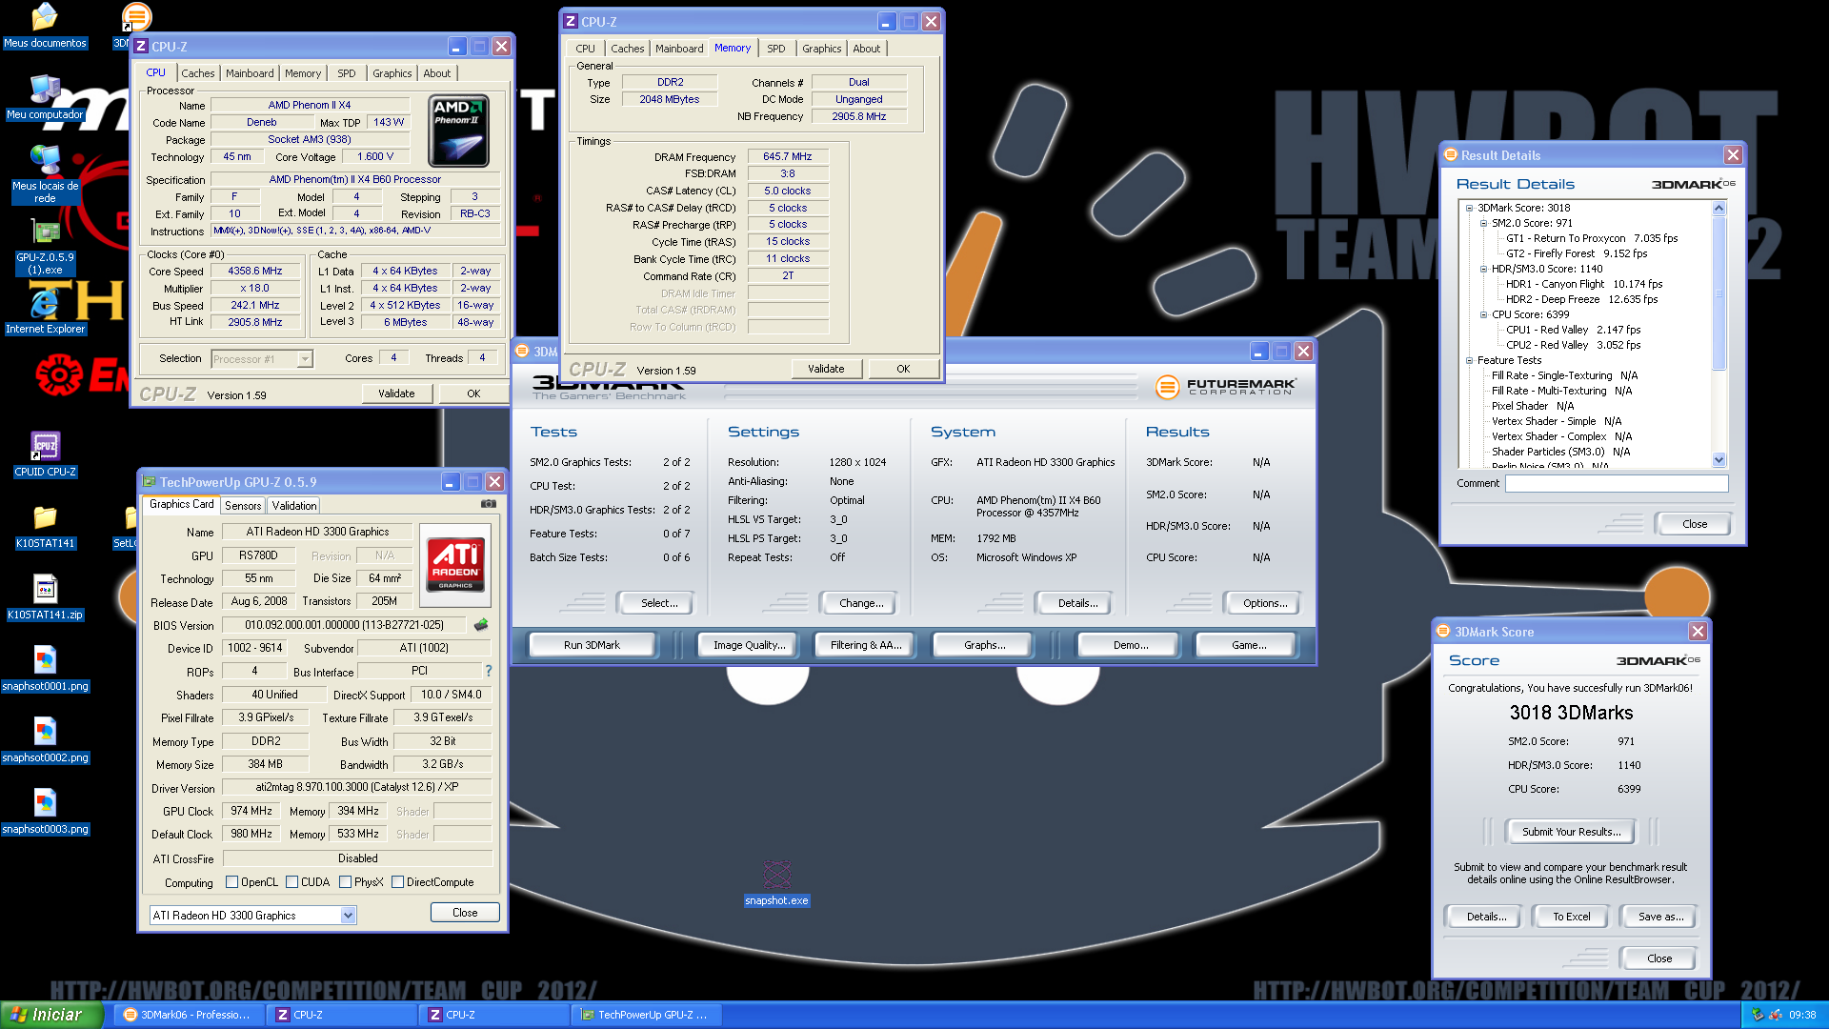Open snapshot.exe desktop icon
This screenshot has width=1829, height=1029.
click(x=776, y=883)
